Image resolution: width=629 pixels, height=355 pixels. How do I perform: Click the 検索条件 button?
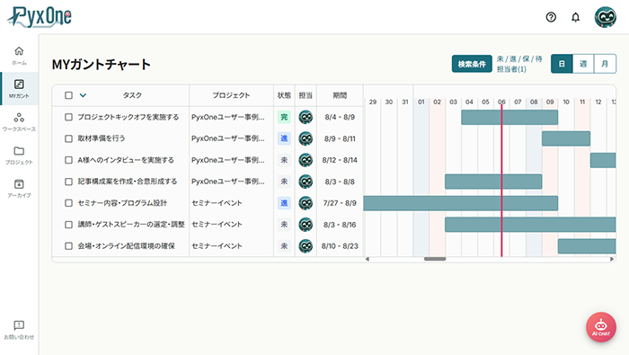coord(472,64)
